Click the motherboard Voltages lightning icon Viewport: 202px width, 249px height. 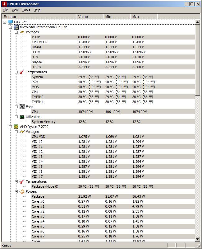point(22,32)
